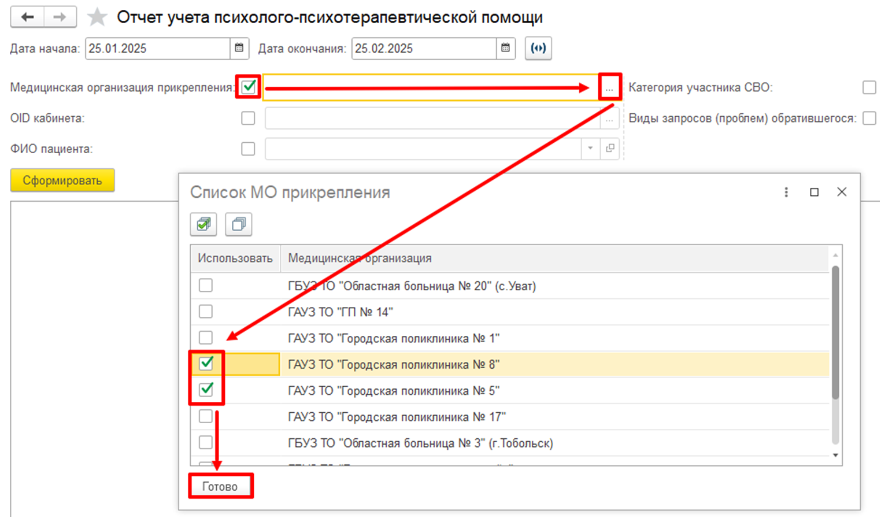Screen dimensions: 881x518
Task: Click the period selection icon button
Action: point(538,49)
